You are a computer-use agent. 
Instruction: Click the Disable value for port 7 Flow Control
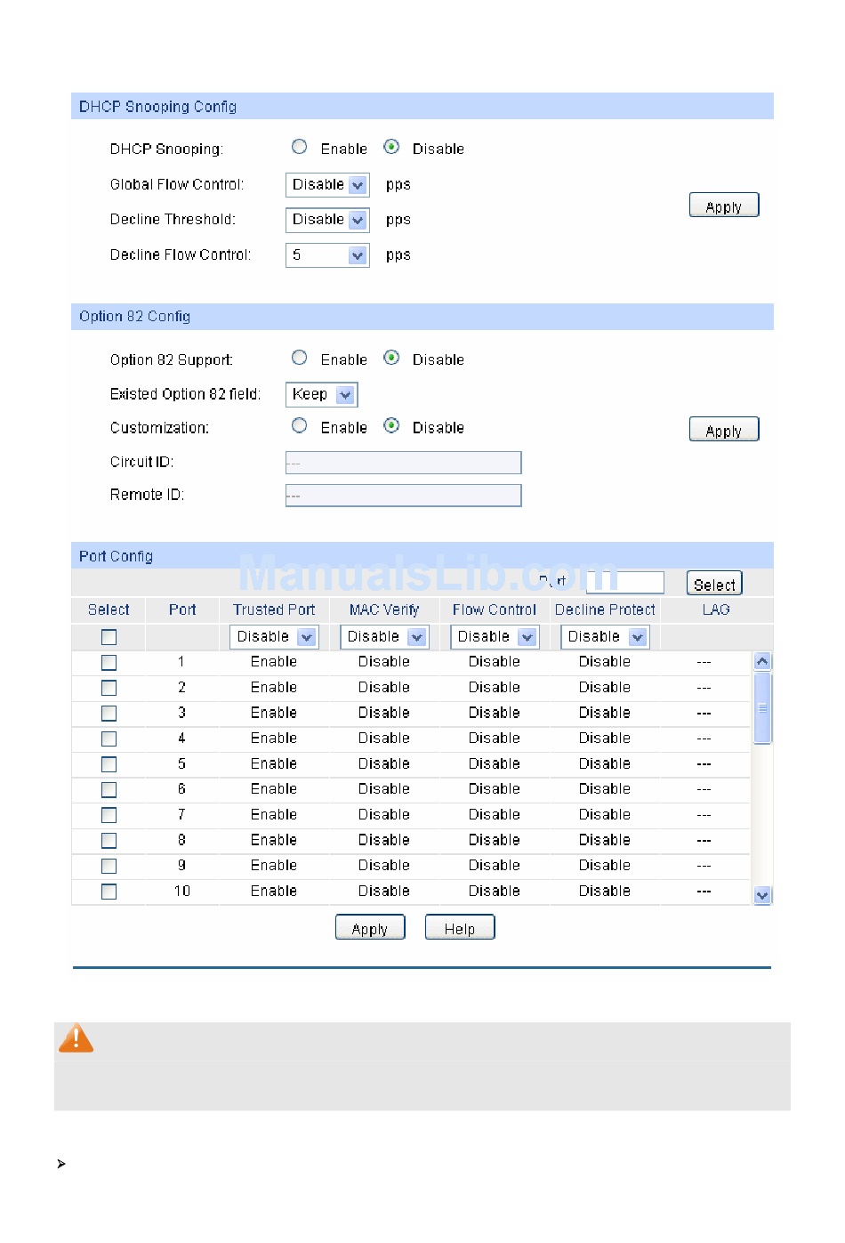pyautogui.click(x=495, y=814)
